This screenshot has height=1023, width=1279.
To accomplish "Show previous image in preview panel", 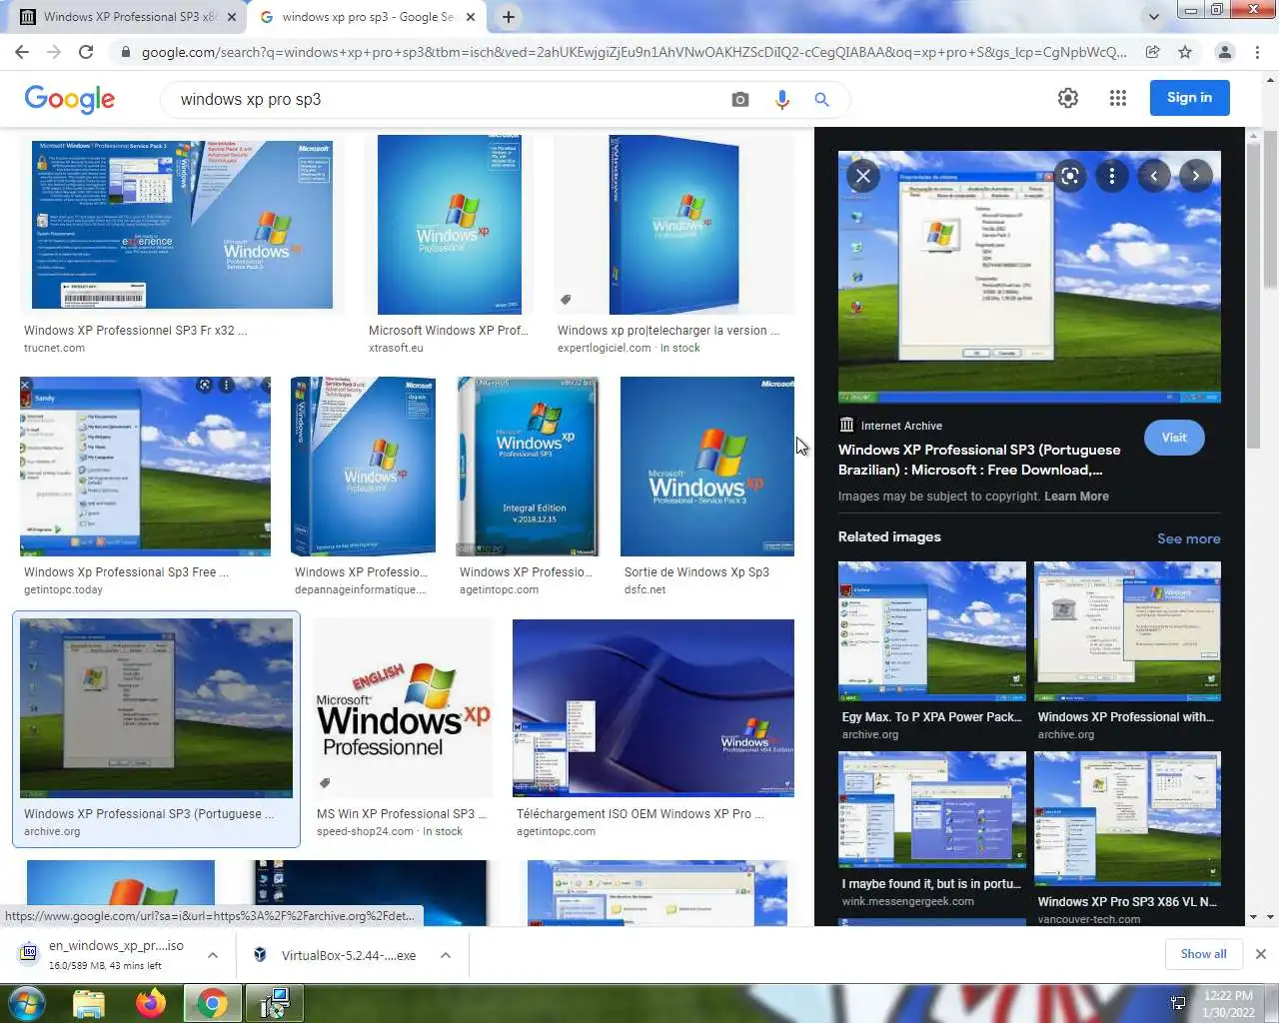I will tap(1154, 177).
